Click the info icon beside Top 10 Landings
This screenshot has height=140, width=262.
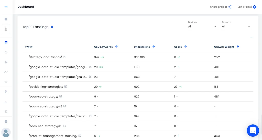(x=52, y=27)
